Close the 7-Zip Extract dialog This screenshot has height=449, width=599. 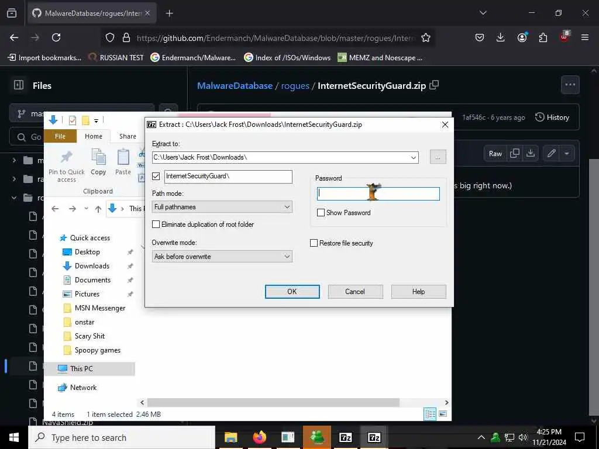click(x=445, y=125)
